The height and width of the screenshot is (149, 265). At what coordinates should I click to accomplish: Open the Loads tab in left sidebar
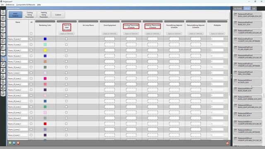[3, 30]
